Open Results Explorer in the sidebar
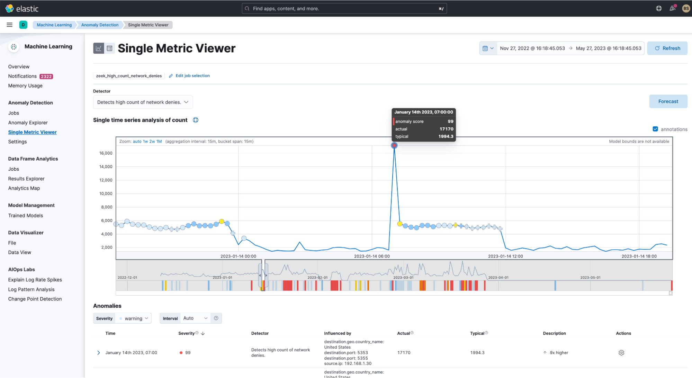Image resolution: width=692 pixels, height=378 pixels. [26, 179]
